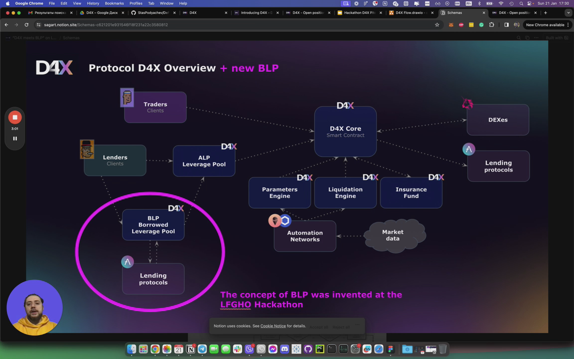574x359 pixels.
Task: Switch to the Introducing D4X tab
Action: 256,12
